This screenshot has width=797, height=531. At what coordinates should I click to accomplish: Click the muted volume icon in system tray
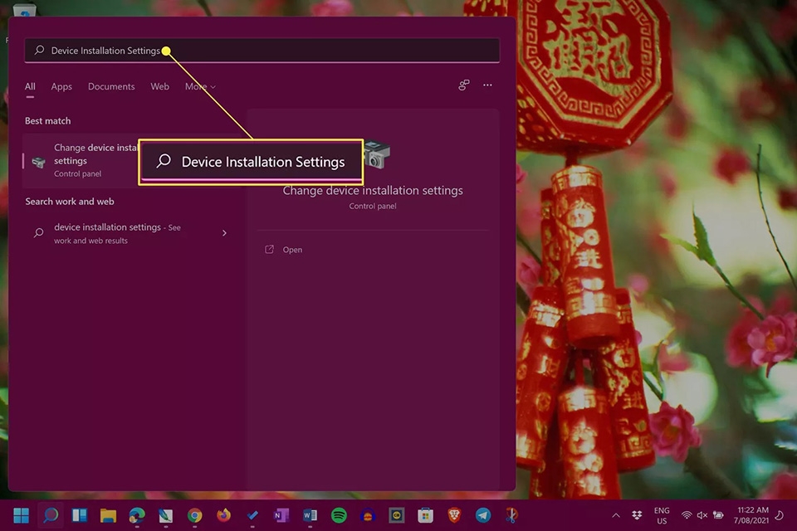pyautogui.click(x=702, y=514)
